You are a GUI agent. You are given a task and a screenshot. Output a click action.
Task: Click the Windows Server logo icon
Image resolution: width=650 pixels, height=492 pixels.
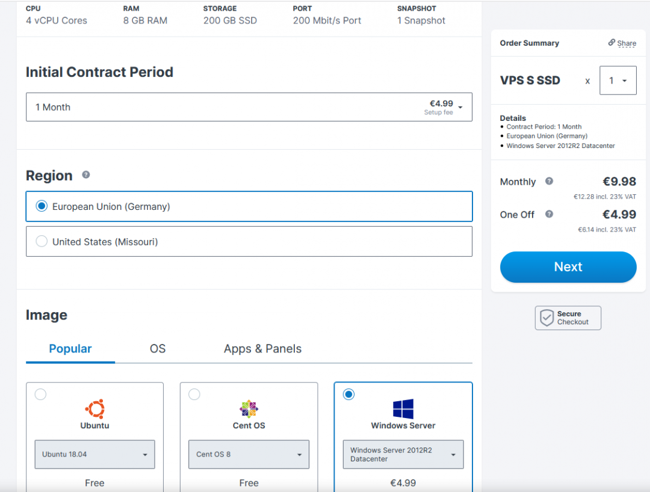[403, 409]
